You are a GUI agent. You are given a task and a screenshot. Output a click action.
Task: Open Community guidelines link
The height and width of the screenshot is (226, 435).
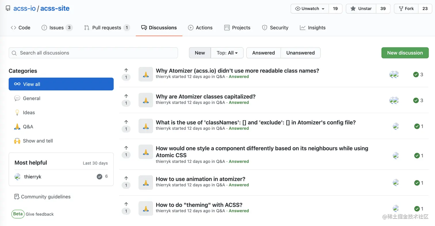(x=45, y=197)
